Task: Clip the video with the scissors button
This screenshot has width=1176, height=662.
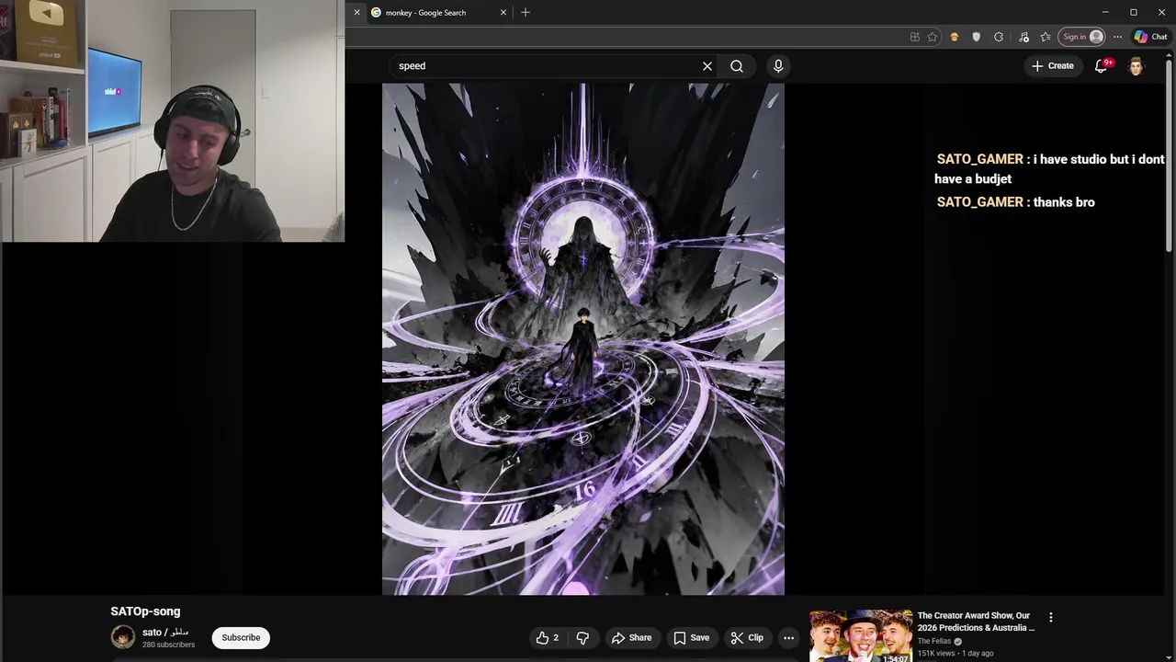Action: click(x=747, y=638)
